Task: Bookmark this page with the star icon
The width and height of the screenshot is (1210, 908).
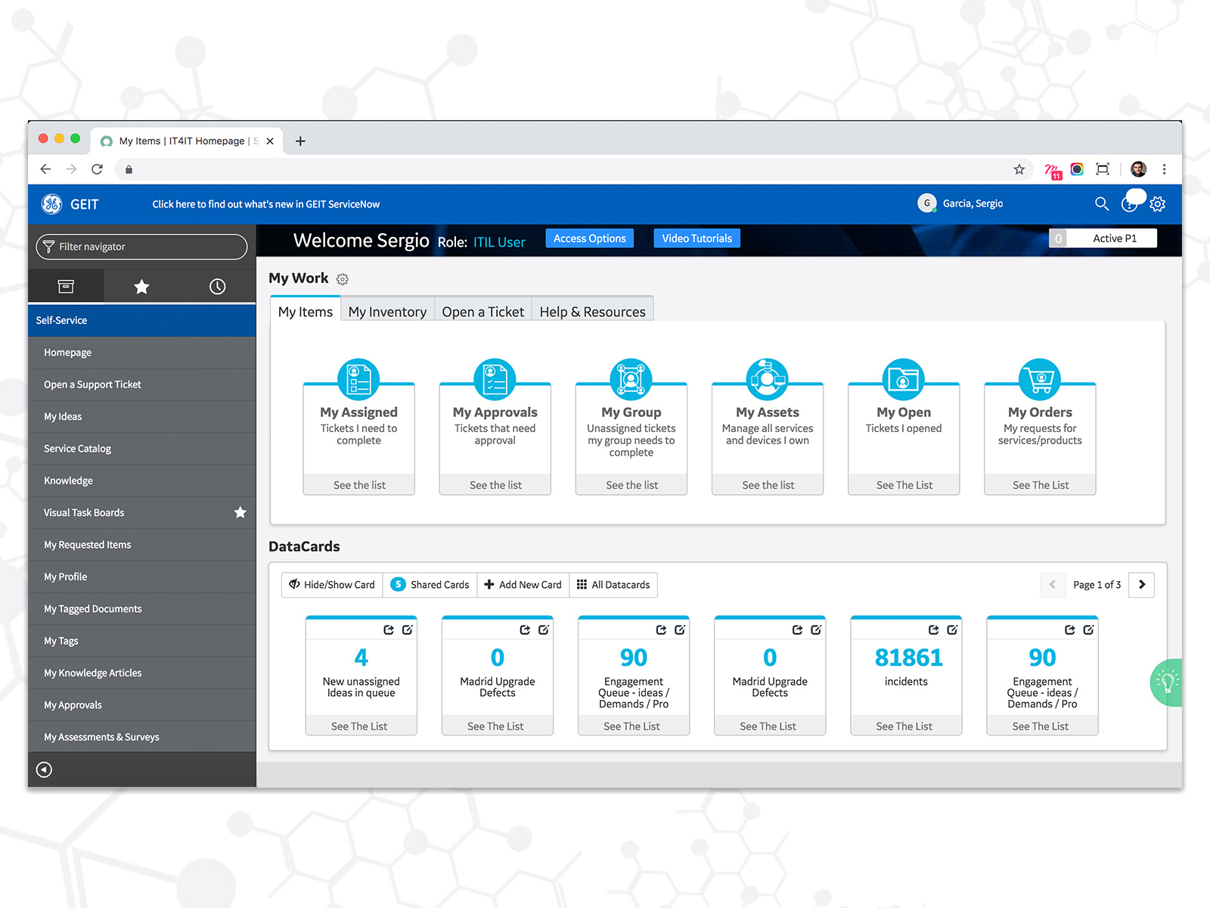Action: click(x=1019, y=169)
